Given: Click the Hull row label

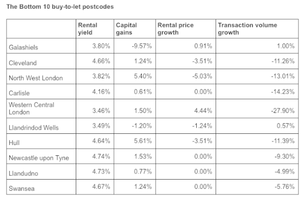Looking at the screenshot, I should 14,143.
